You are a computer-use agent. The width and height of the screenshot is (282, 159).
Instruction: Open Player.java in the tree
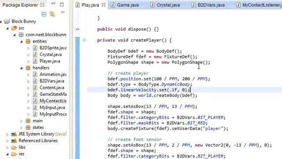(x=50, y=61)
